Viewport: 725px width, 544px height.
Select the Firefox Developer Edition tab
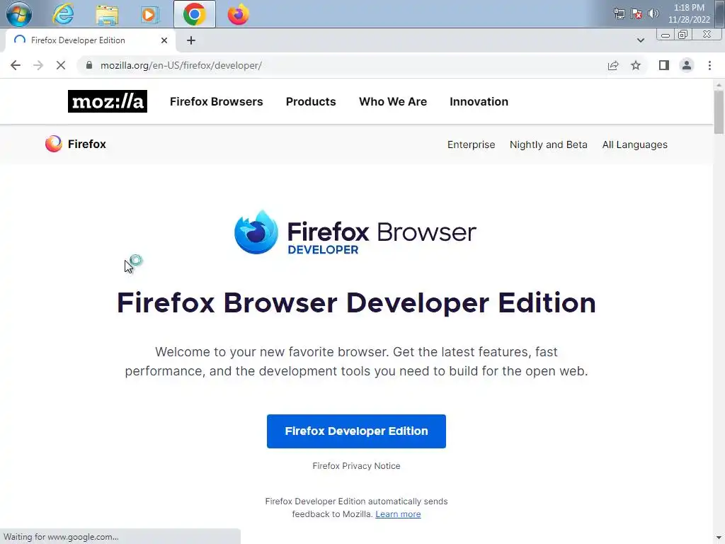91,40
